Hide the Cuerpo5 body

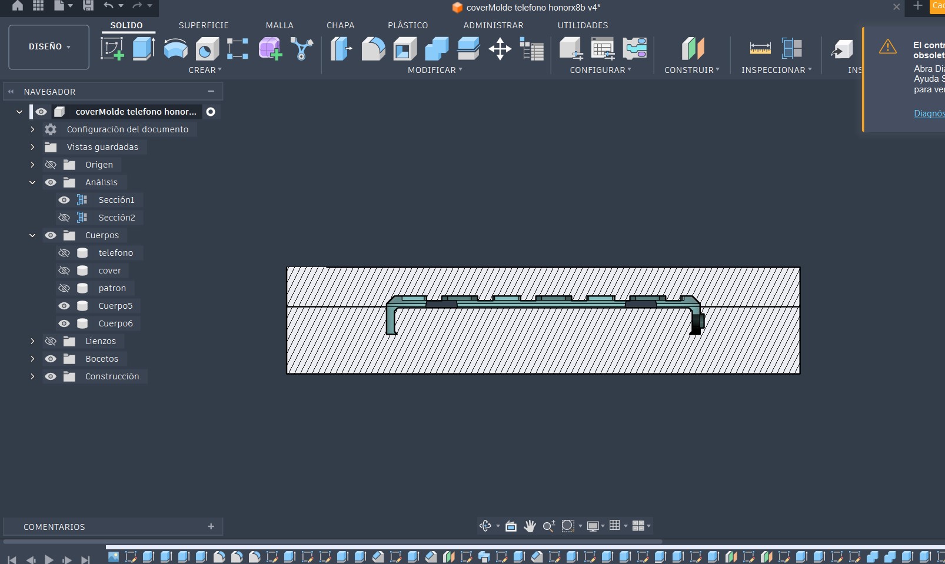[64, 306]
